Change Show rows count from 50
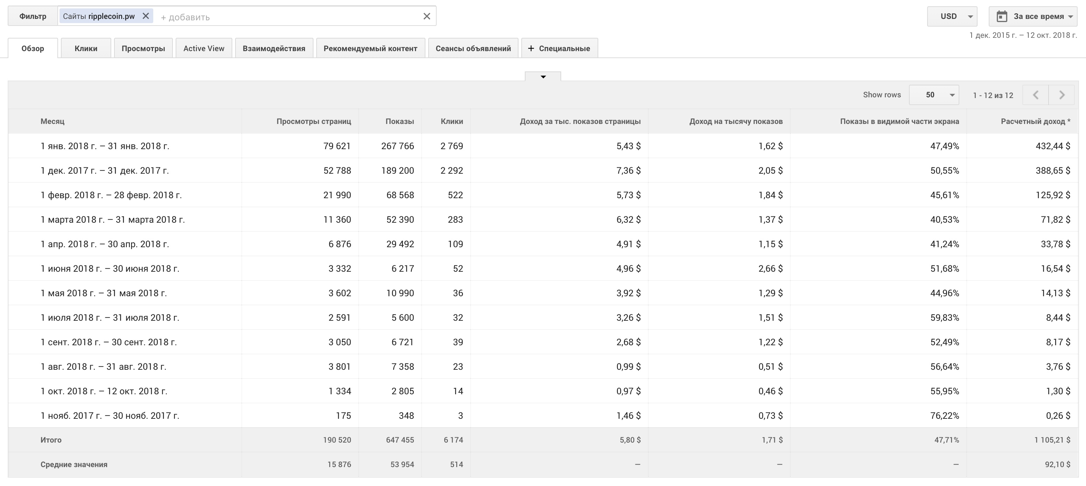This screenshot has height=486, width=1086. pyautogui.click(x=934, y=95)
